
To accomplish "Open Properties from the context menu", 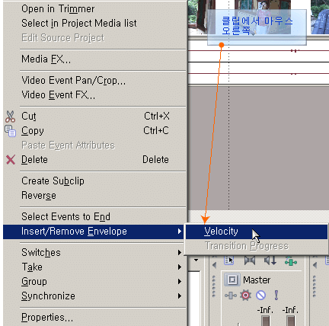I will click(47, 318).
